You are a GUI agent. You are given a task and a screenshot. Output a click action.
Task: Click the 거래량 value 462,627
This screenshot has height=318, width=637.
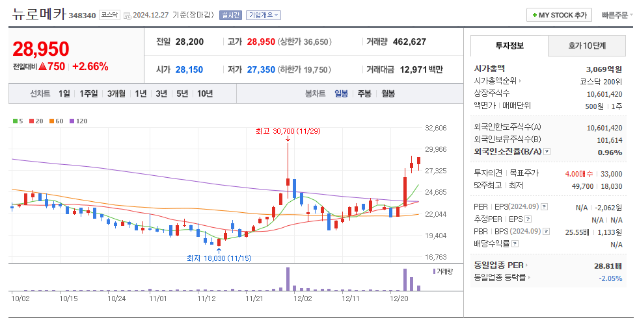click(409, 42)
